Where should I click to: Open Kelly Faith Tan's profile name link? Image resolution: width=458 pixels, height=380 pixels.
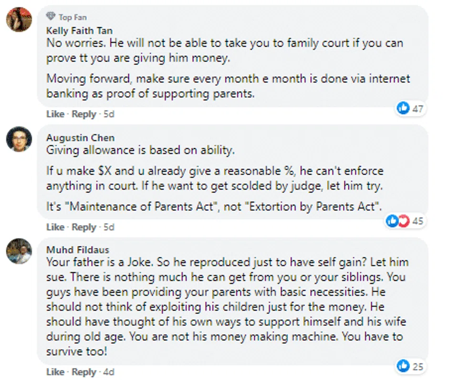[x=79, y=31]
